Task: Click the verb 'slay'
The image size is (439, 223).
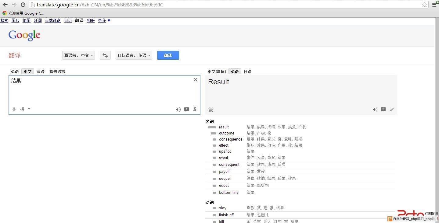Action: pyautogui.click(x=223, y=208)
